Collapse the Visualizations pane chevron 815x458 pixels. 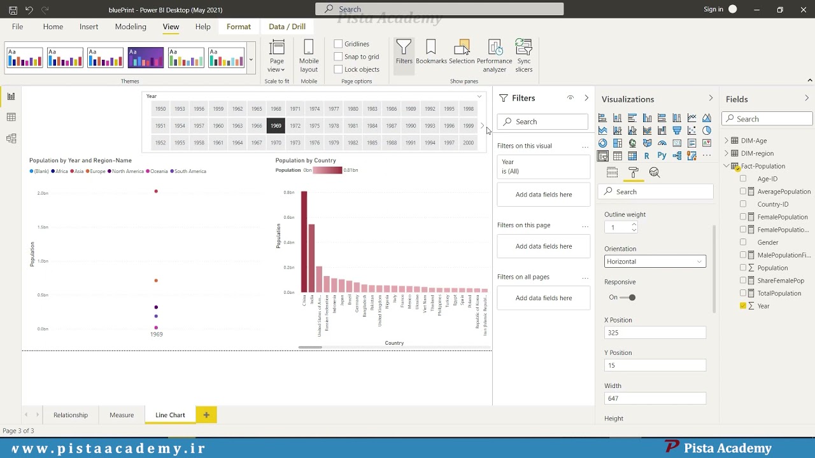tap(711, 98)
